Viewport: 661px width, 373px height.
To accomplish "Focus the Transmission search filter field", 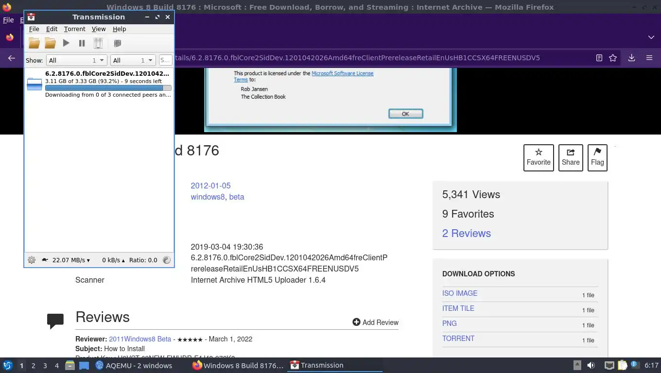I will tap(165, 60).
